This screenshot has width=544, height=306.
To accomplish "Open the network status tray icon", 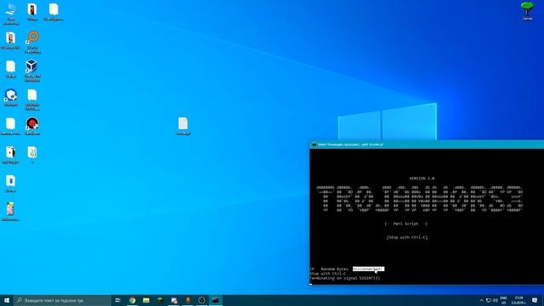I will click(x=489, y=300).
